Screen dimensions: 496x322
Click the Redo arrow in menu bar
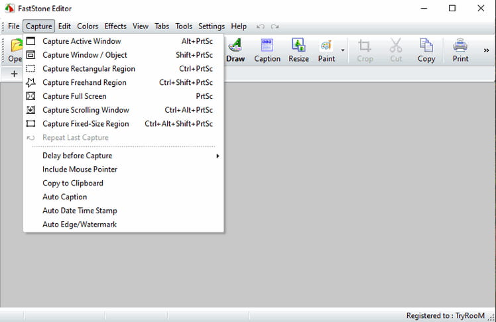[x=275, y=27]
